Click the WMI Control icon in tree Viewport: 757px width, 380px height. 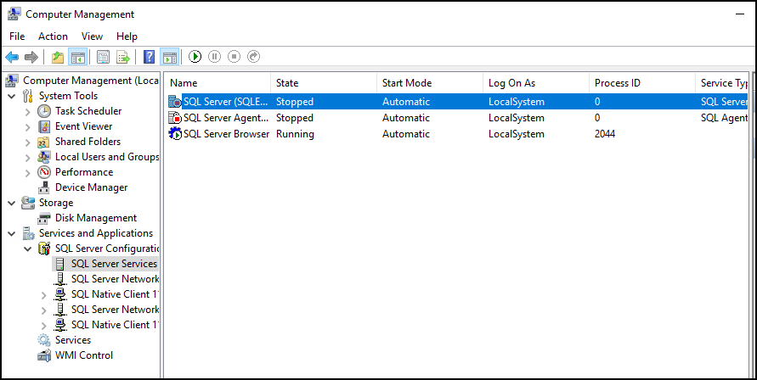(x=44, y=356)
